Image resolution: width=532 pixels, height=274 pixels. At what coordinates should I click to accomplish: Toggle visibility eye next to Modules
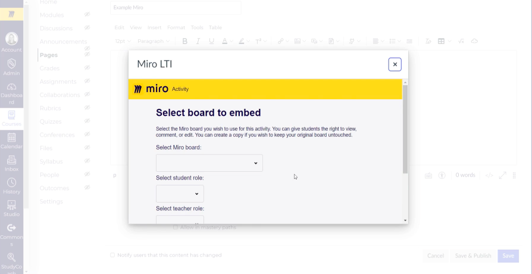click(87, 15)
